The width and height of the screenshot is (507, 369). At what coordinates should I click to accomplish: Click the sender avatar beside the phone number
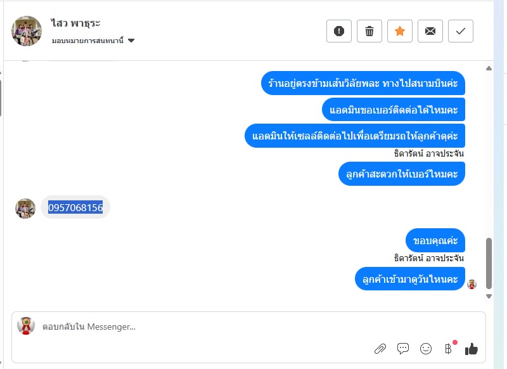25,208
